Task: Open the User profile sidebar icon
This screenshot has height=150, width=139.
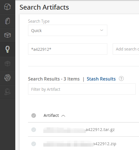Action: point(7,92)
